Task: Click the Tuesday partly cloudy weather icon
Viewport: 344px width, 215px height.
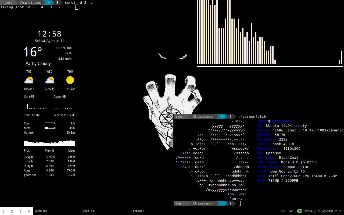Action: (x=29, y=80)
